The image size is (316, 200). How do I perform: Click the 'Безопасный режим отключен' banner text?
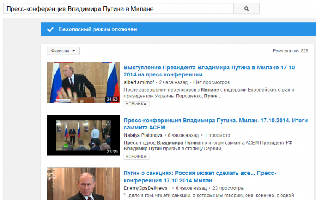click(98, 29)
